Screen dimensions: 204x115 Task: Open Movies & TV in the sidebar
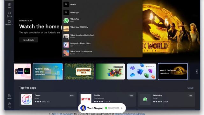[9, 22]
